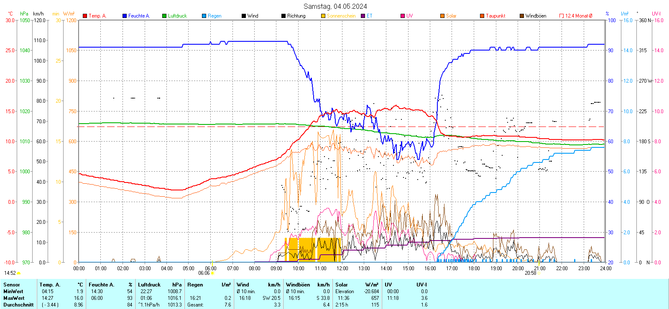Toggle the Richtung series legend box
This screenshot has height=309, width=669.
pos(283,16)
